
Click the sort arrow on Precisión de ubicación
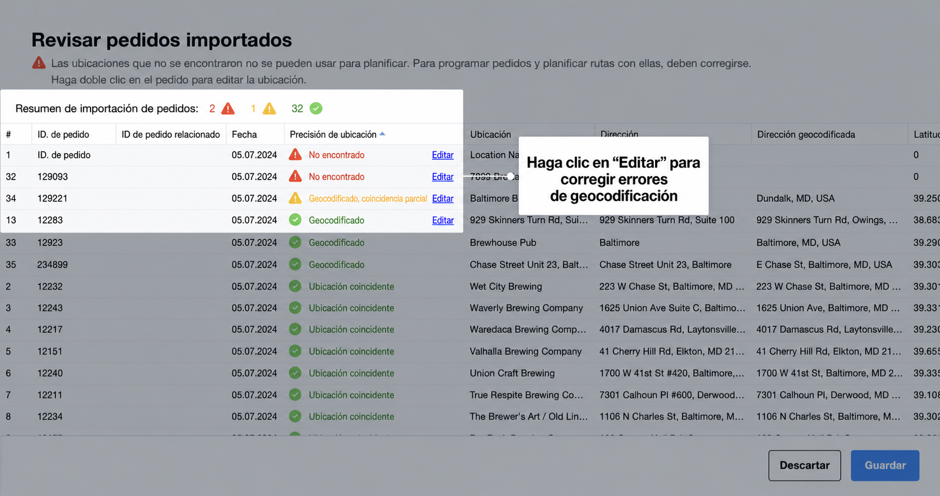(382, 134)
